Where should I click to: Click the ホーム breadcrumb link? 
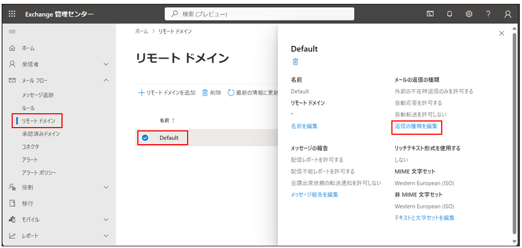[x=142, y=31]
